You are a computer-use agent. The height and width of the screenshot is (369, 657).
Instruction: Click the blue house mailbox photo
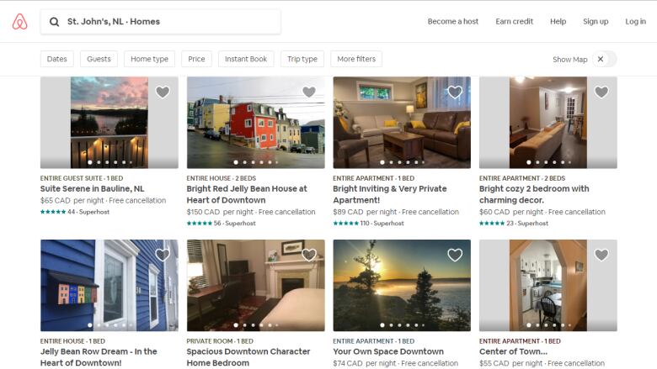(109, 286)
